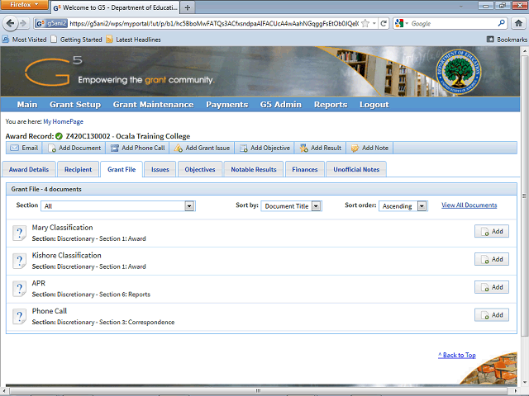Switch to the Finances tab
The width and height of the screenshot is (529, 396).
(305, 169)
